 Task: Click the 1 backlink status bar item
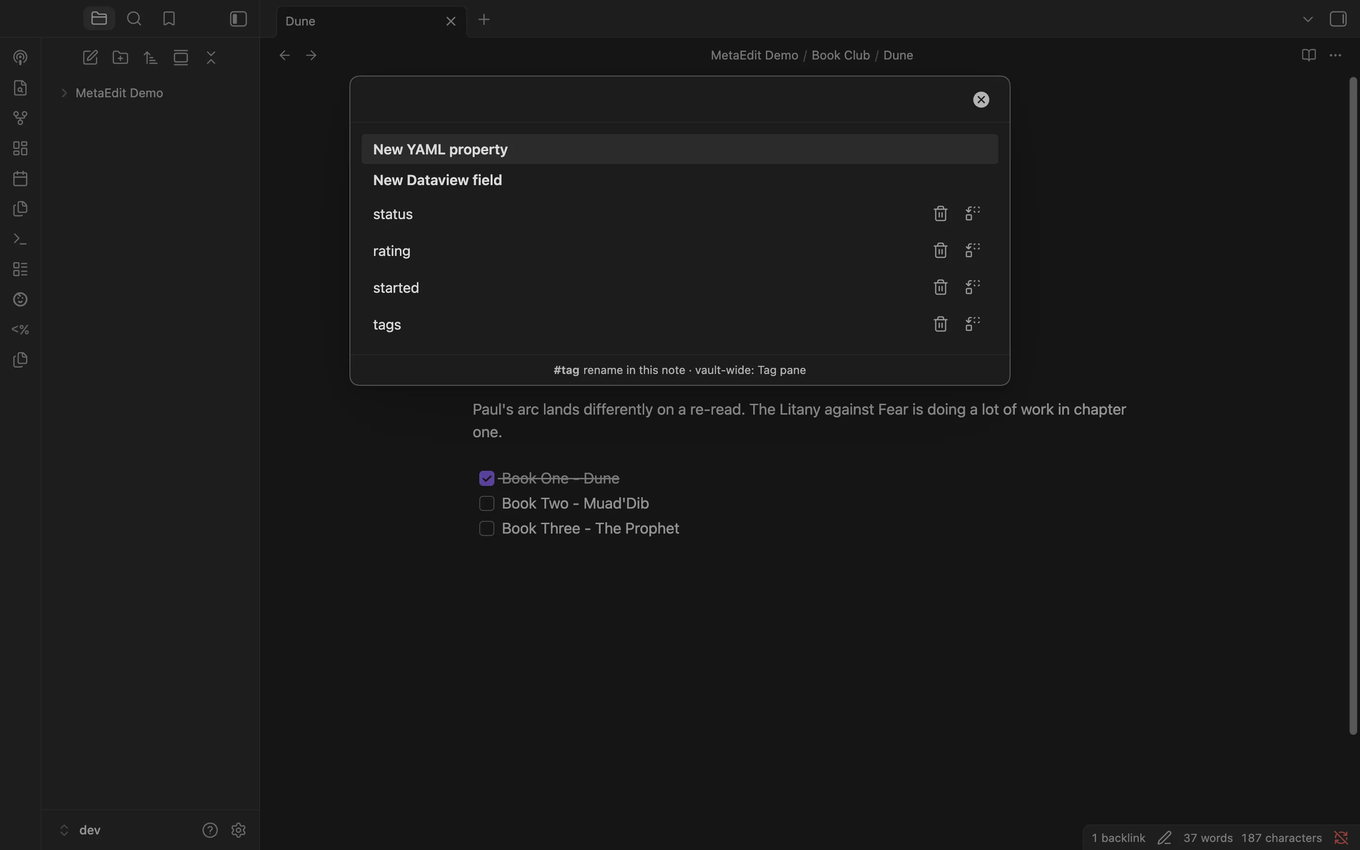[1118, 838]
